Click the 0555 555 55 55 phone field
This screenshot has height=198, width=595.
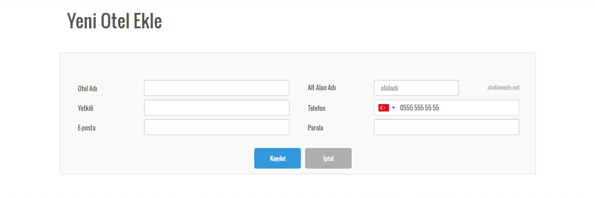[x=446, y=108]
